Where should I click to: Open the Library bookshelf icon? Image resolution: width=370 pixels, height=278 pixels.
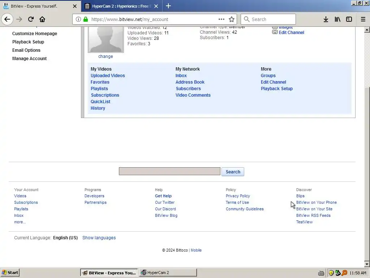[x=337, y=19]
